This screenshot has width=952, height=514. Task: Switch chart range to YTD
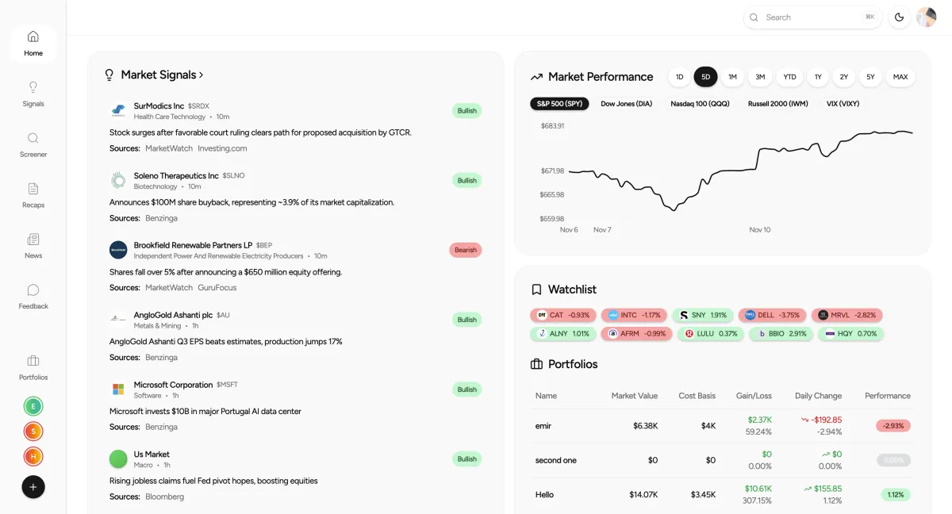pyautogui.click(x=789, y=77)
